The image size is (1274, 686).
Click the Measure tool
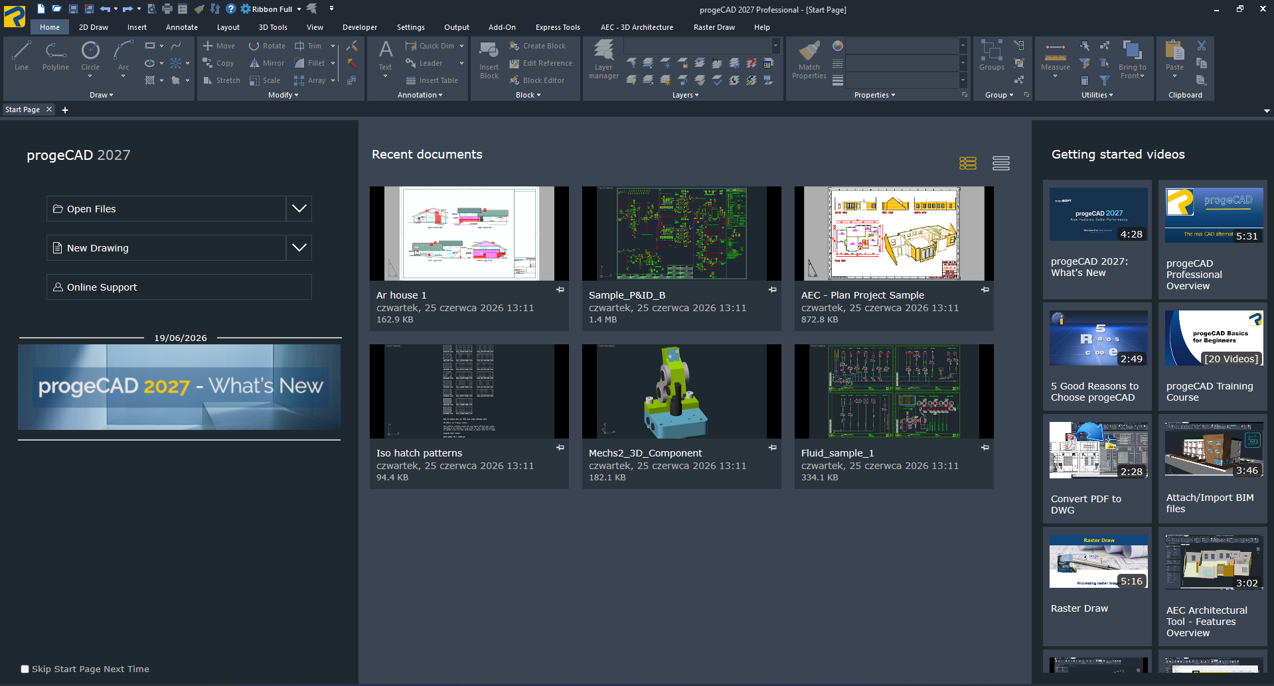(1055, 57)
